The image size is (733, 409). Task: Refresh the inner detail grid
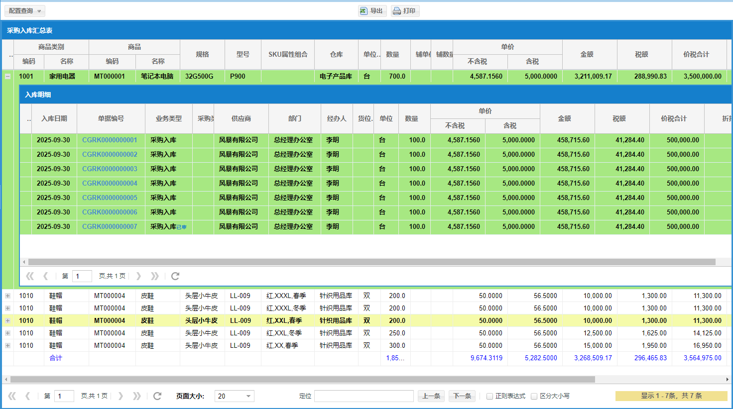click(x=175, y=276)
